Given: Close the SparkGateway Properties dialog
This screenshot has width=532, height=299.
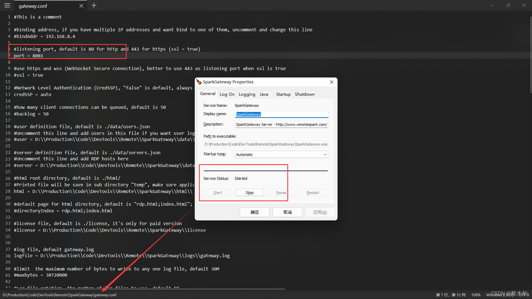Looking at the screenshot, I should coord(331,82).
